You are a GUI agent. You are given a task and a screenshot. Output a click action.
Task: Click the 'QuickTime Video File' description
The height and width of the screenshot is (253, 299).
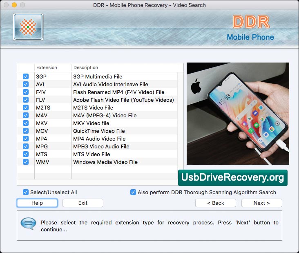coord(99,131)
